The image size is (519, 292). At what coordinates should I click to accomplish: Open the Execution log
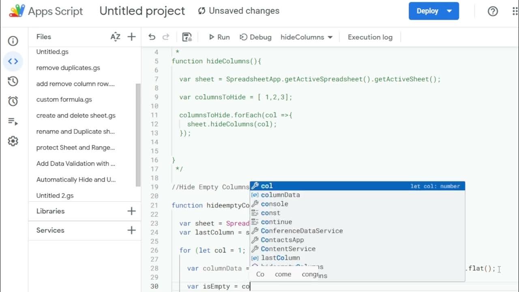click(x=370, y=37)
